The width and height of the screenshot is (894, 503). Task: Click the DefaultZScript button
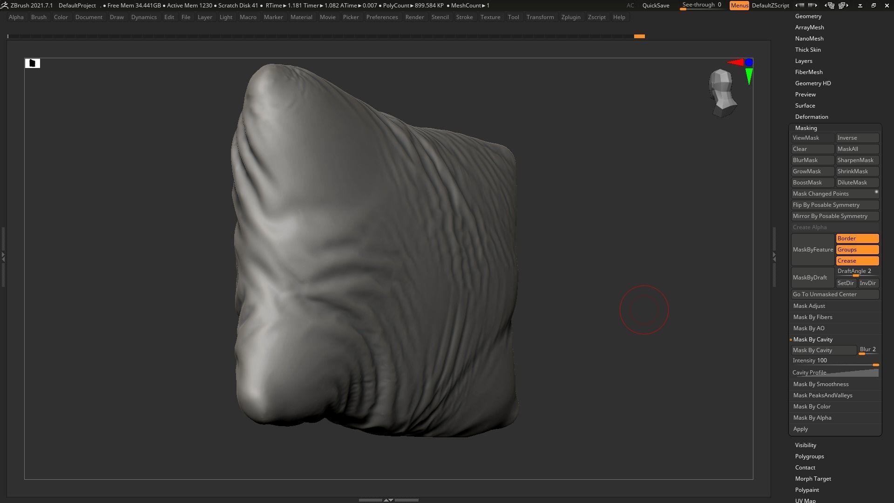770,6
